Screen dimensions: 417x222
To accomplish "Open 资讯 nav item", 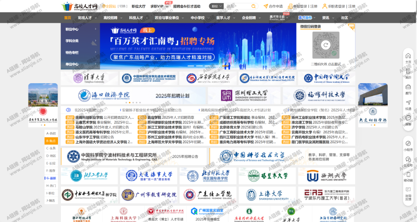I will [326, 18].
